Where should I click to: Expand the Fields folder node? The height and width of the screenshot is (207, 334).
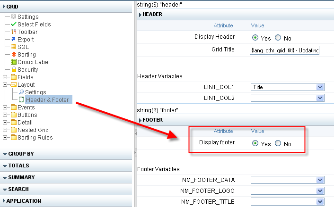coord(5,77)
